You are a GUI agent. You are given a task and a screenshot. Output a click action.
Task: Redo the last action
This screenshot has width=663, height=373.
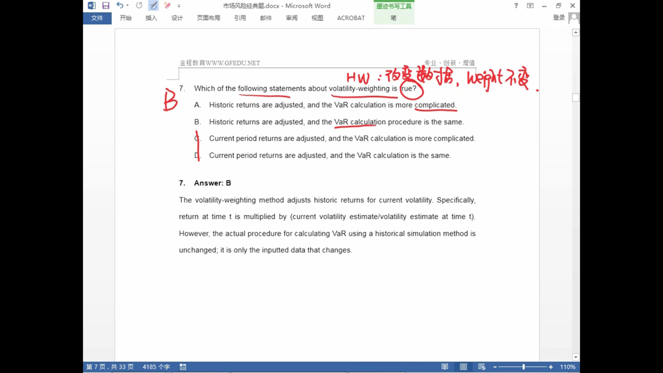click(x=139, y=5)
